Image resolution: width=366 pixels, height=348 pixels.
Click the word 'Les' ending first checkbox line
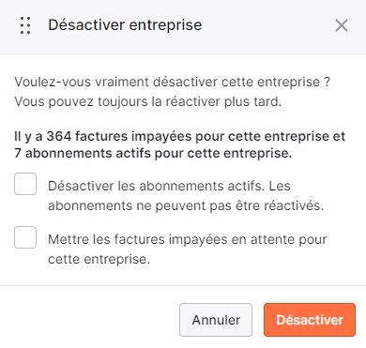[x=280, y=186]
